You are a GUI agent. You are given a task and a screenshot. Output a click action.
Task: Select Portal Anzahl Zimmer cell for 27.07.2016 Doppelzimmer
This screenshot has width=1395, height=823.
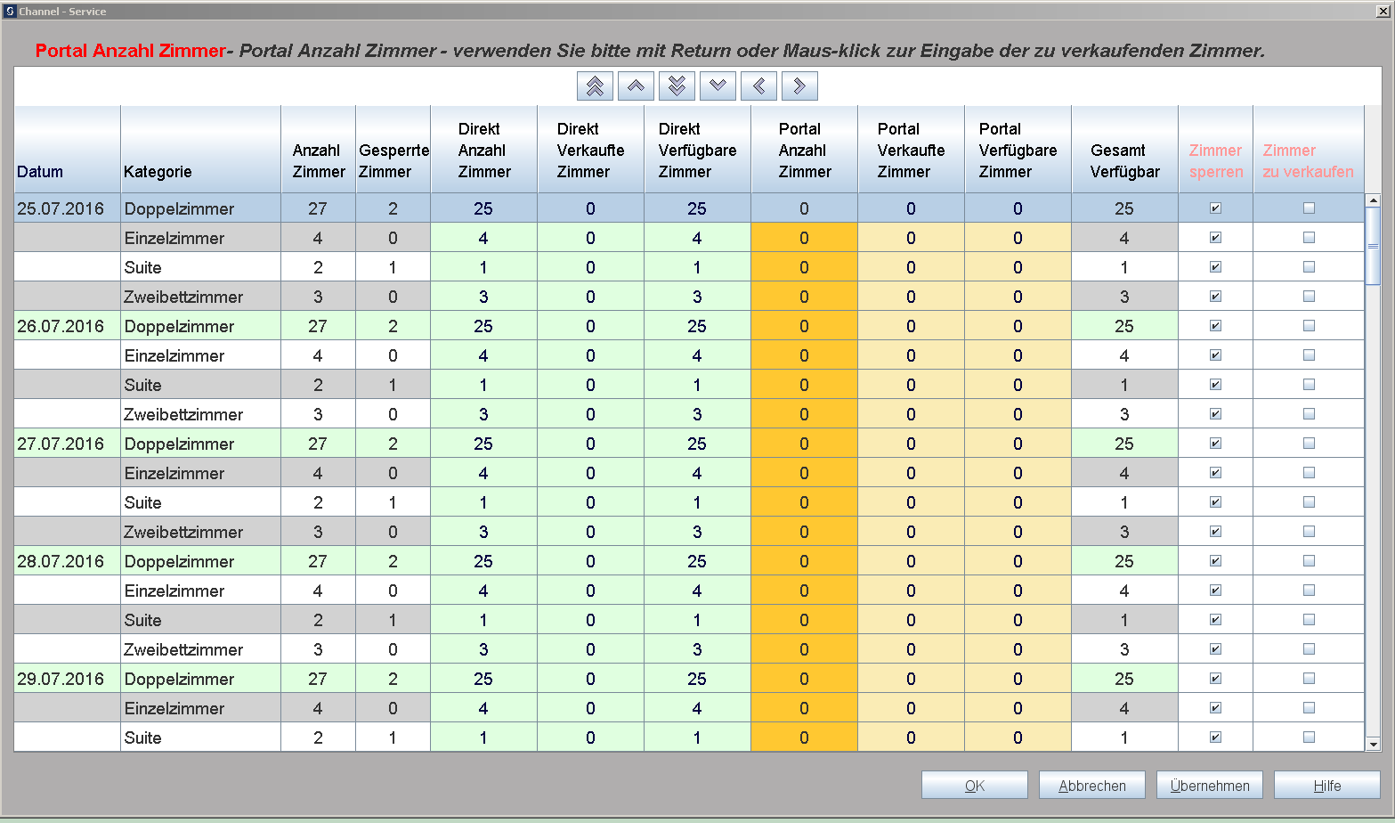point(804,444)
